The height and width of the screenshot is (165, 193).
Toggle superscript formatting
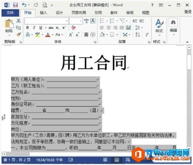click(x=64, y=28)
